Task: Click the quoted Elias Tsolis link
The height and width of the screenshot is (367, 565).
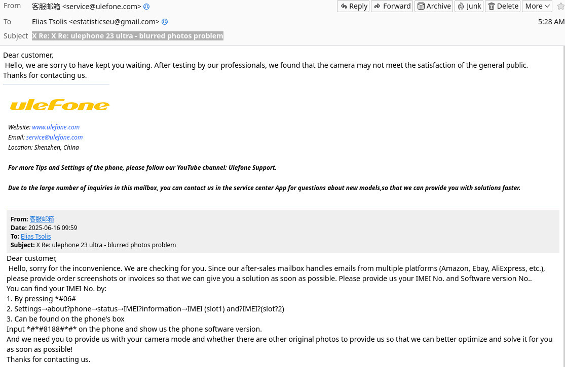Action: click(35, 237)
